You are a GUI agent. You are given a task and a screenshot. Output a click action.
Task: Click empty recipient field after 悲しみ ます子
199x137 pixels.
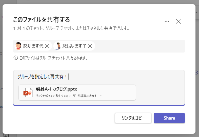pos(140,46)
